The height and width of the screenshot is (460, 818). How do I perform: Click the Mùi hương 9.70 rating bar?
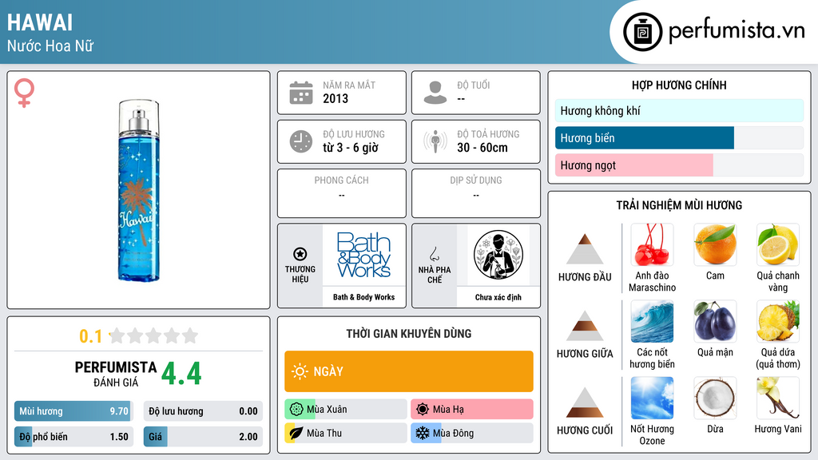(x=73, y=411)
